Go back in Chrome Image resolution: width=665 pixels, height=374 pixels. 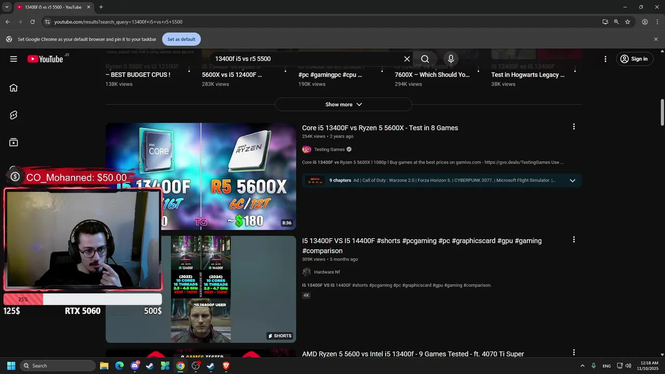7,22
